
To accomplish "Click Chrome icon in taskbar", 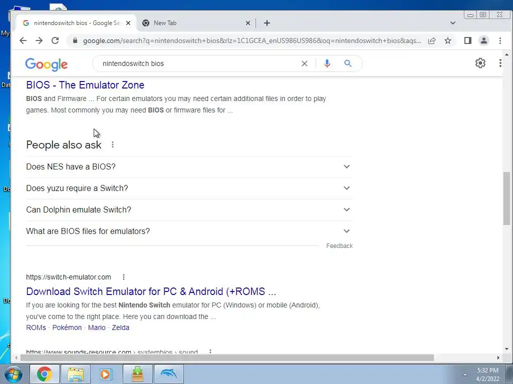I will (x=45, y=374).
